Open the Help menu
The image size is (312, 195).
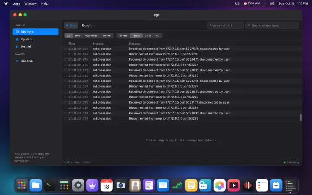45,3
